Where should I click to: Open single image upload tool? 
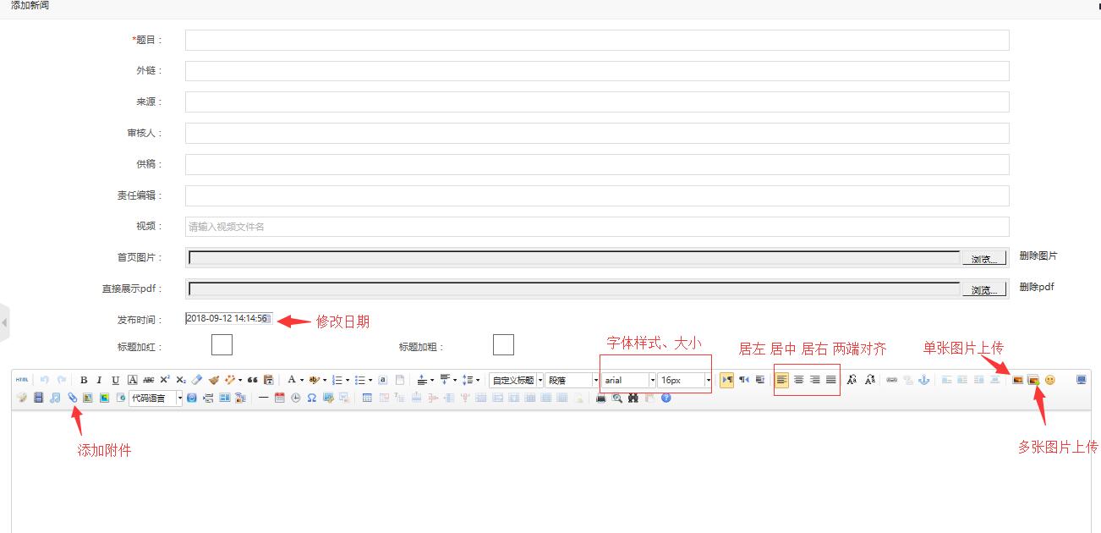pyautogui.click(x=1018, y=381)
